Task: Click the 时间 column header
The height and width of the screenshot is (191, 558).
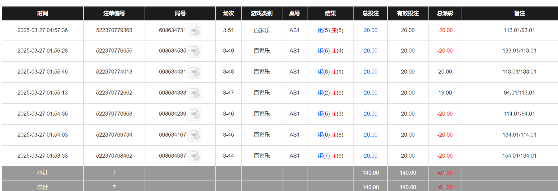Action: tap(43, 13)
